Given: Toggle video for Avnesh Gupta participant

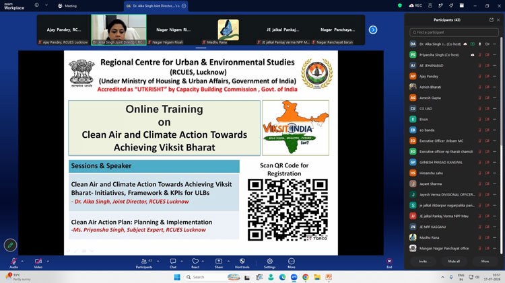Looking at the screenshot, I should click(x=487, y=97).
